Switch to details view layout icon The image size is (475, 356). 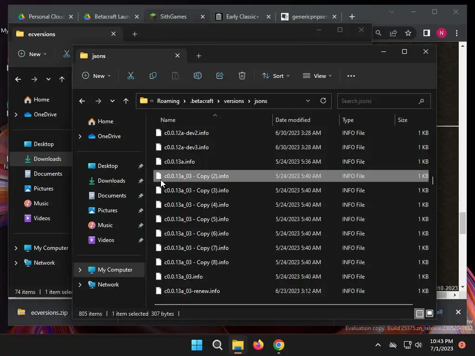pyautogui.click(x=419, y=314)
